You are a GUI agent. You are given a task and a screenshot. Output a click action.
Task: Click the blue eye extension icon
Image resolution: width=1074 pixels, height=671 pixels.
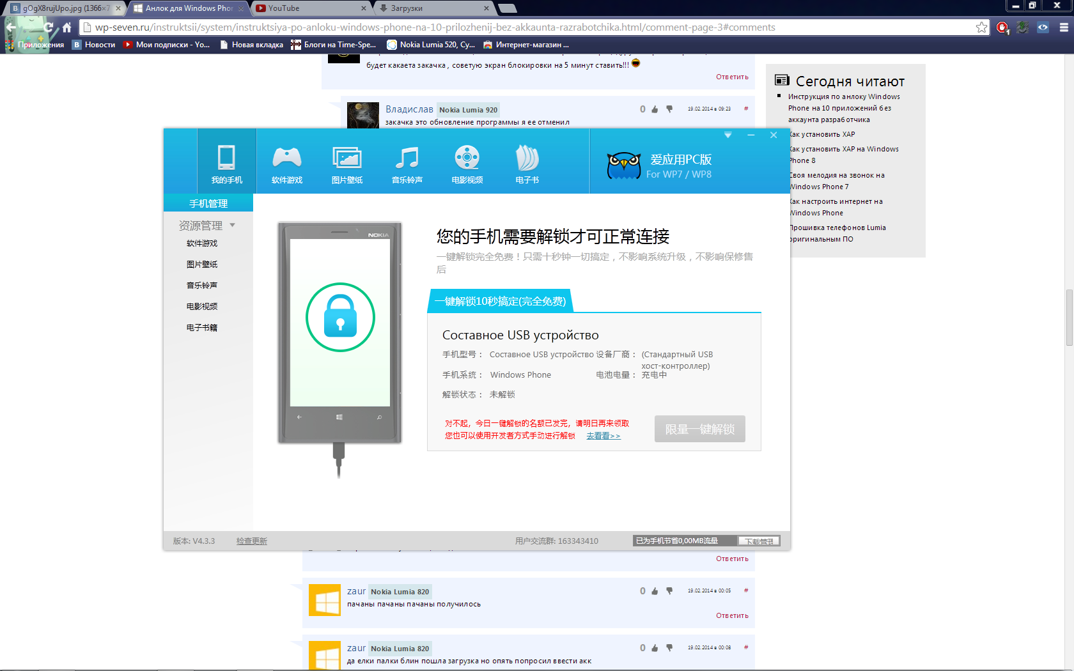[x=1043, y=27]
